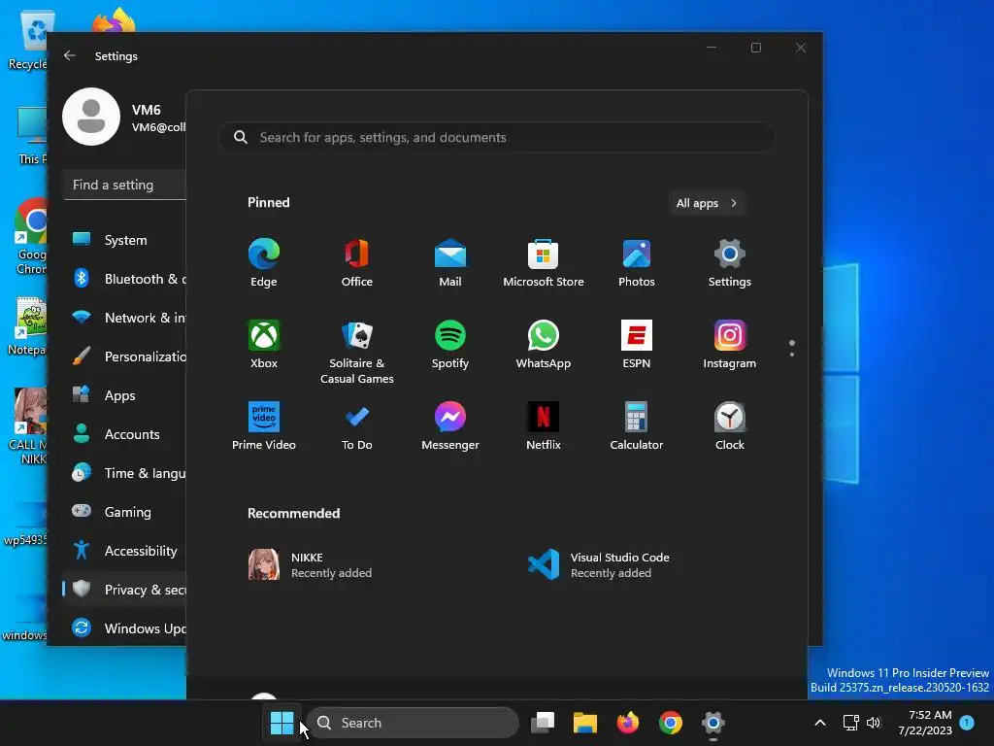
Task: Minimize the Settings window
Action: click(712, 48)
